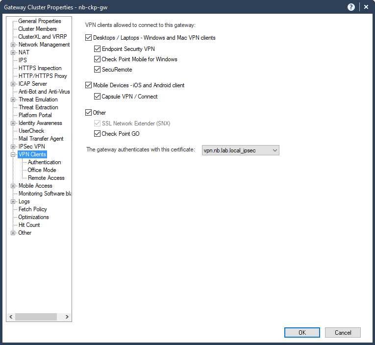Uncheck Desktops / Laptops VPN clients checkbox
The width and height of the screenshot is (375, 345).
click(89, 38)
